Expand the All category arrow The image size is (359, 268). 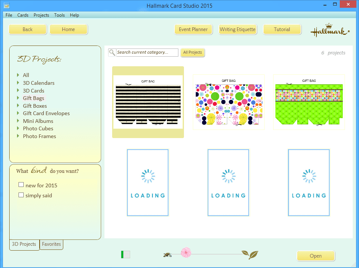click(x=18, y=75)
